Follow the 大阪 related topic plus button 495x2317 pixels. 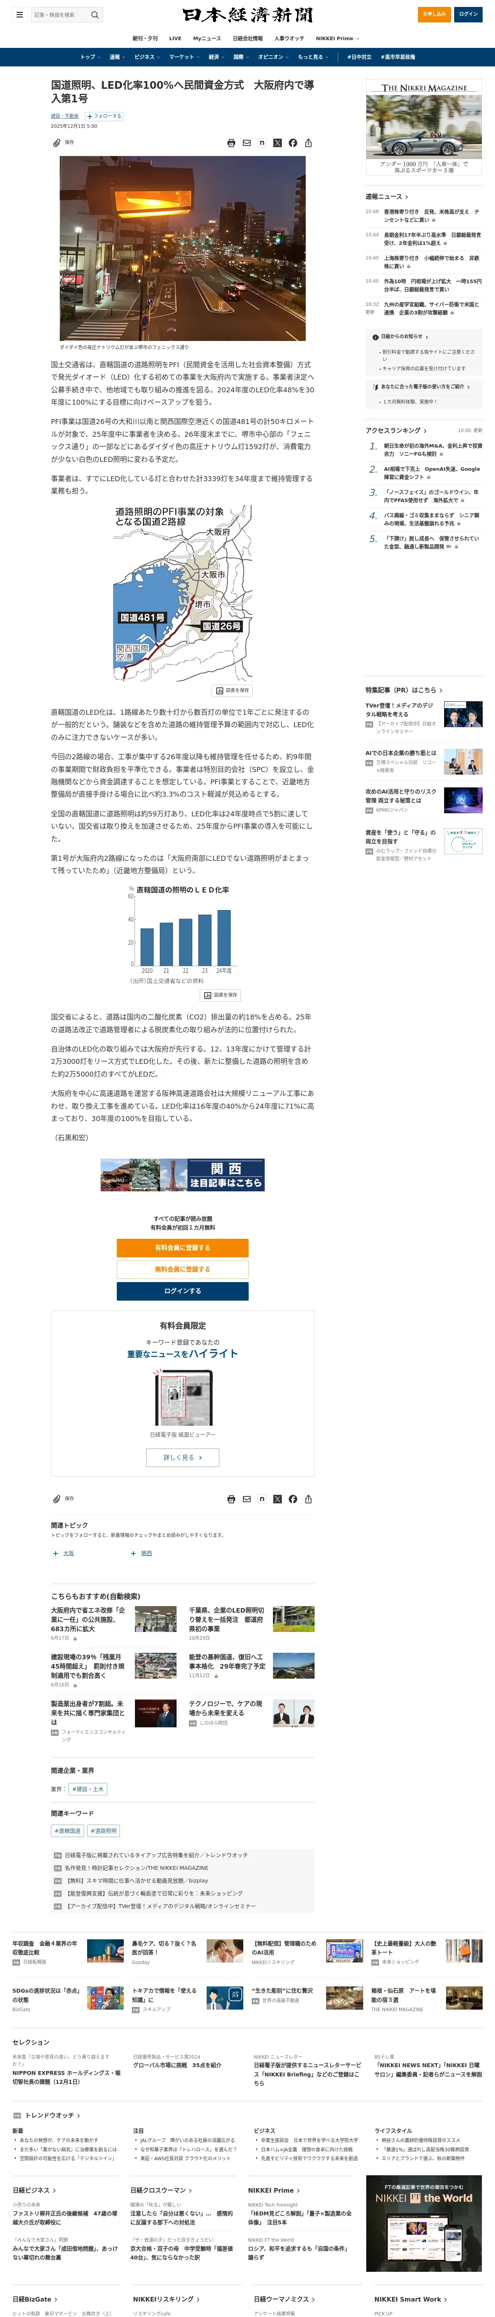pyautogui.click(x=56, y=1554)
